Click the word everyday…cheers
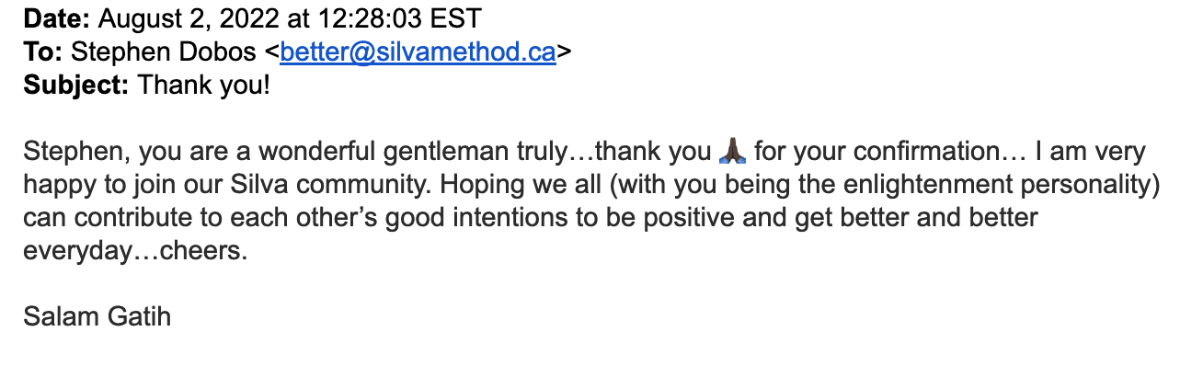The height and width of the screenshot is (366, 1203). click(135, 252)
